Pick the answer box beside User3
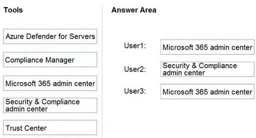The width and height of the screenshot is (256, 138). tap(207, 92)
